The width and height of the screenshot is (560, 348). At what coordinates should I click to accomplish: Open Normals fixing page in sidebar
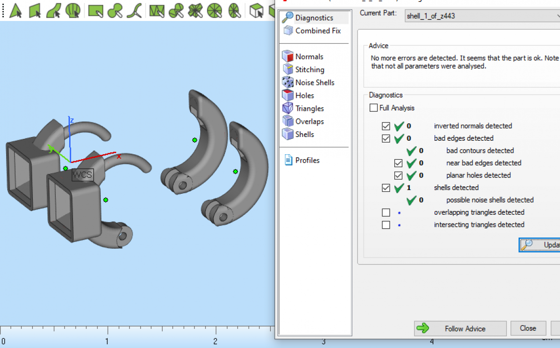308,56
